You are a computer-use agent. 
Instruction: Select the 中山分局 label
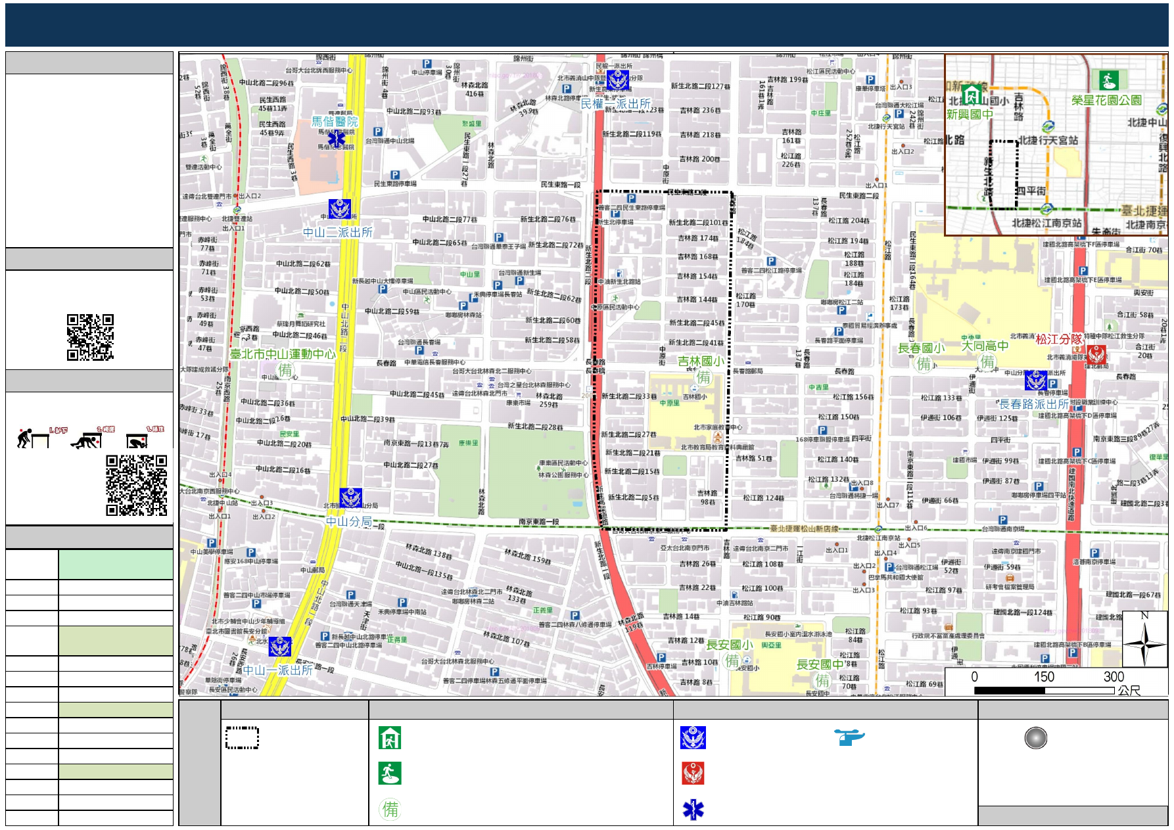tap(349, 522)
